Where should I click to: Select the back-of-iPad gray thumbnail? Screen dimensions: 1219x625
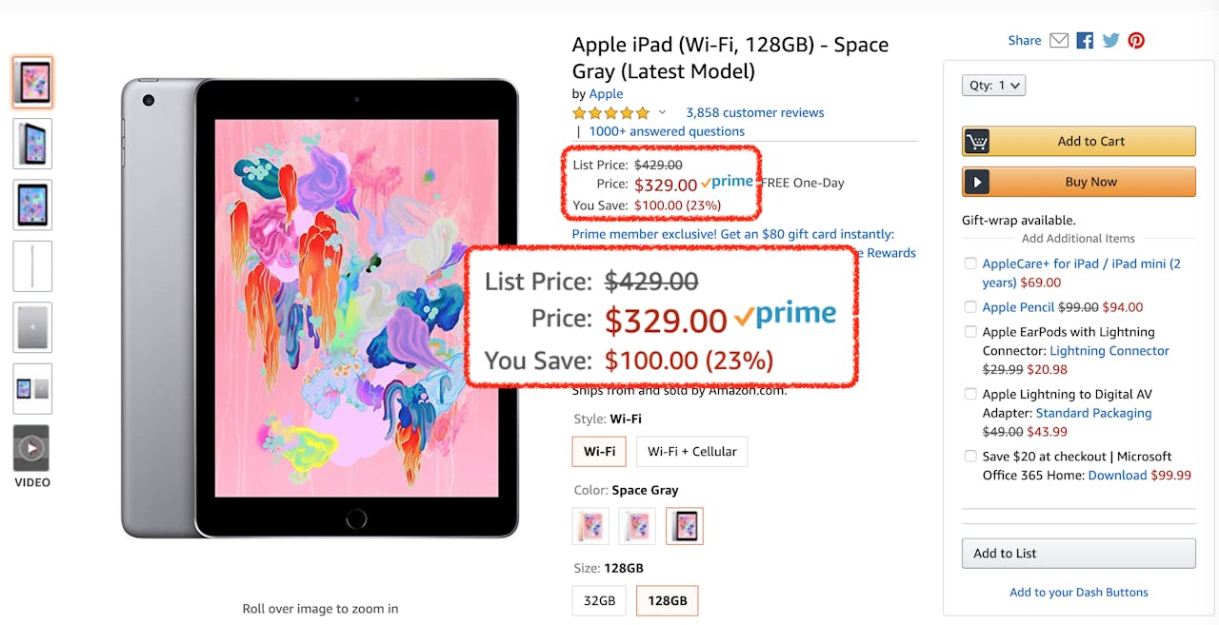(32, 327)
